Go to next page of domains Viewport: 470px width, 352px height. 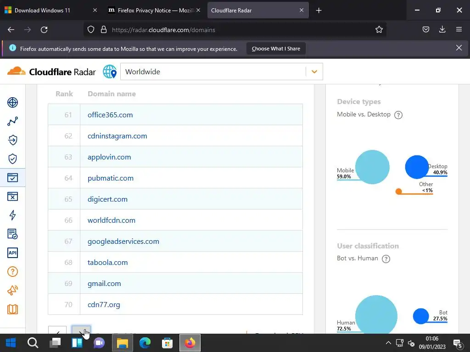pos(81,330)
